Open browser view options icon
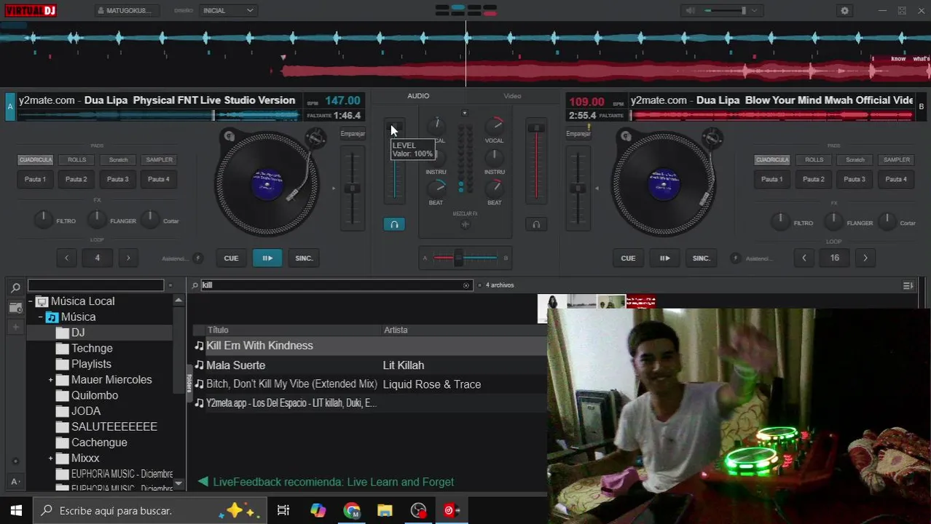931x524 pixels. pos(908,285)
